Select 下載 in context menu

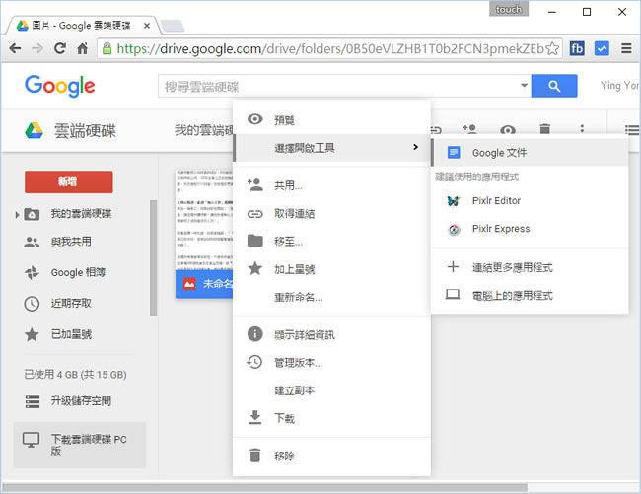(x=331, y=418)
